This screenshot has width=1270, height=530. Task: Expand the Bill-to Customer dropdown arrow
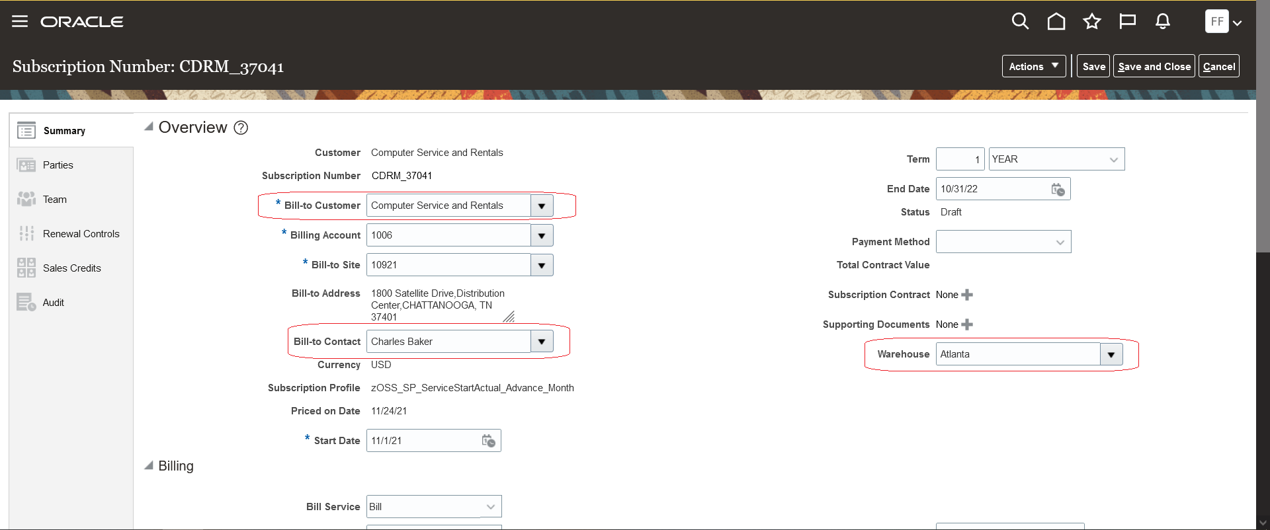(x=542, y=206)
